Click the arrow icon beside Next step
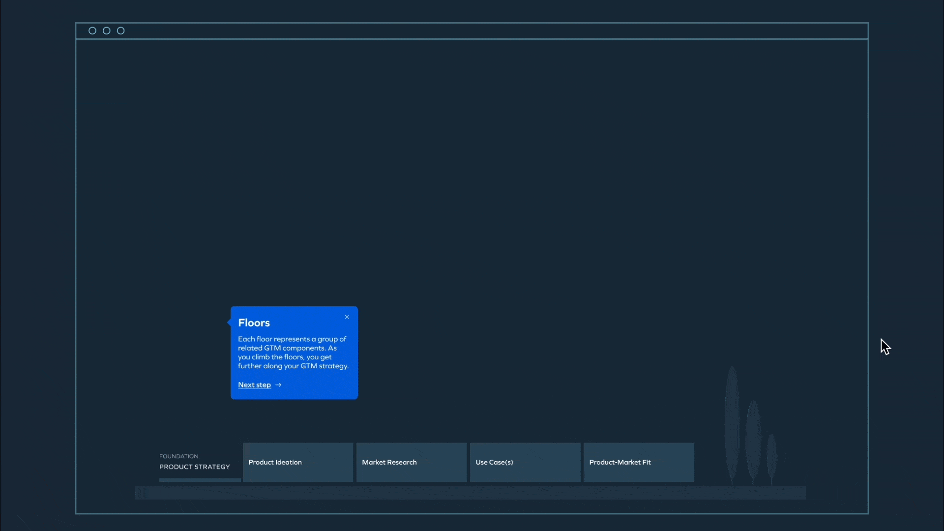The height and width of the screenshot is (531, 944). click(278, 385)
